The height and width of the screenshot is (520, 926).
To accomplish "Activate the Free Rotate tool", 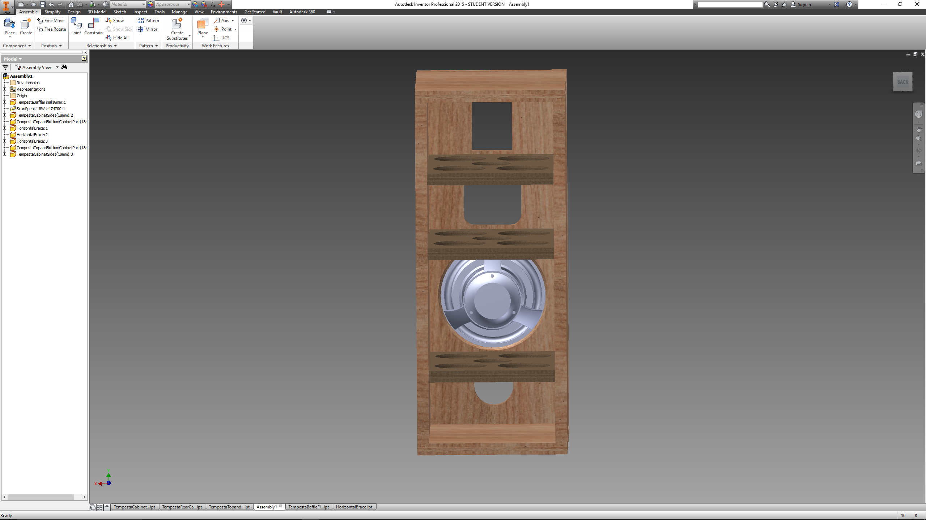I will (x=52, y=29).
